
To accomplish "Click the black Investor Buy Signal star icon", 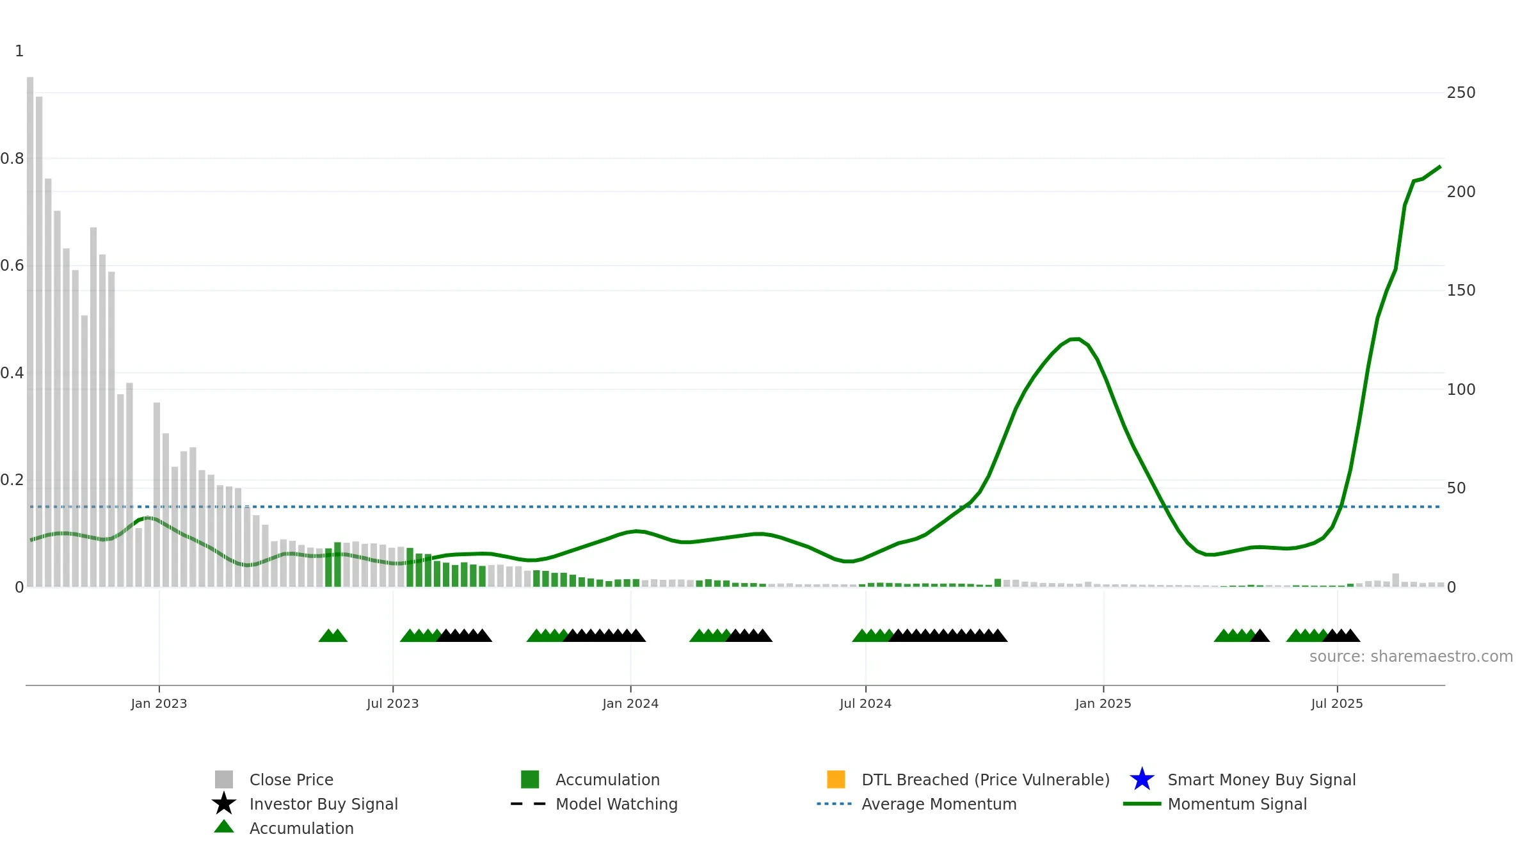I will click(x=223, y=803).
